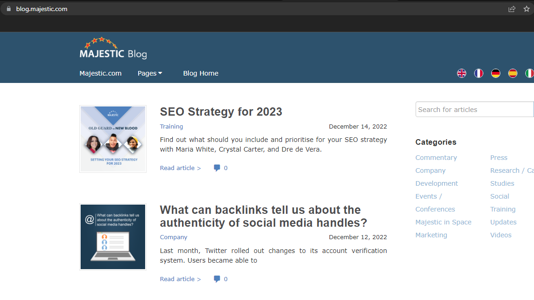Select Events / Conferences category

pyautogui.click(x=435, y=203)
